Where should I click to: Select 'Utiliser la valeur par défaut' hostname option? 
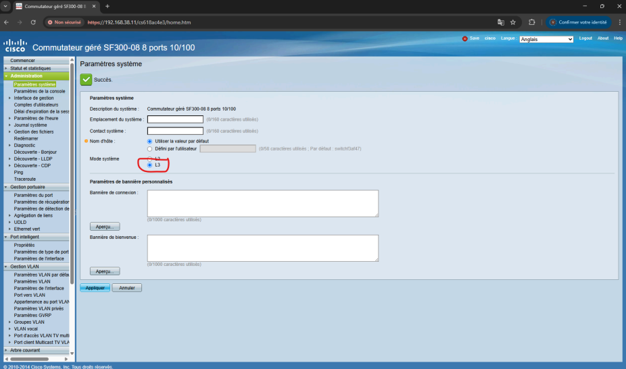coord(149,141)
